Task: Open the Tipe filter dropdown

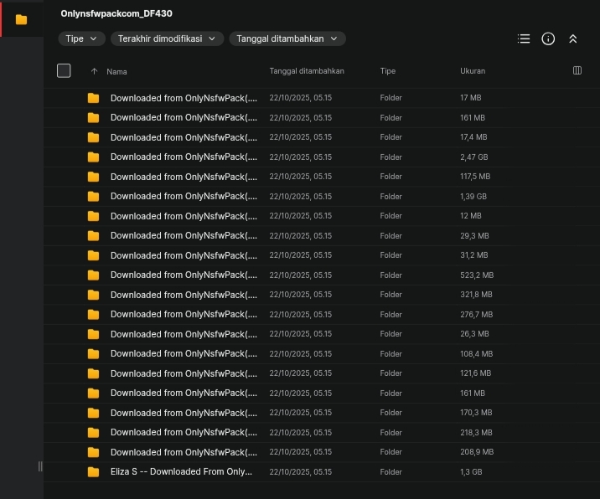Action: (x=81, y=39)
